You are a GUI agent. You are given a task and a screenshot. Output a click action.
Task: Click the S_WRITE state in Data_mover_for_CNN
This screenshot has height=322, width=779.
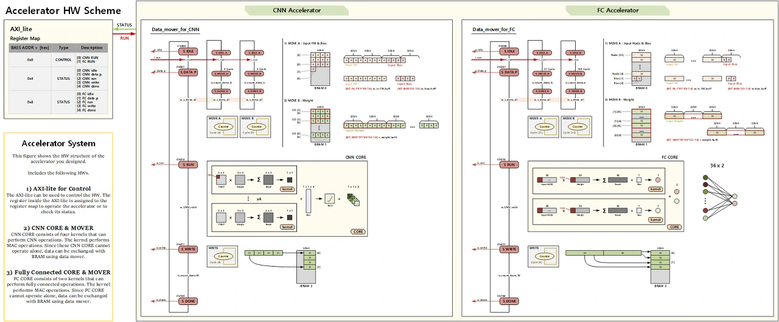click(x=187, y=249)
